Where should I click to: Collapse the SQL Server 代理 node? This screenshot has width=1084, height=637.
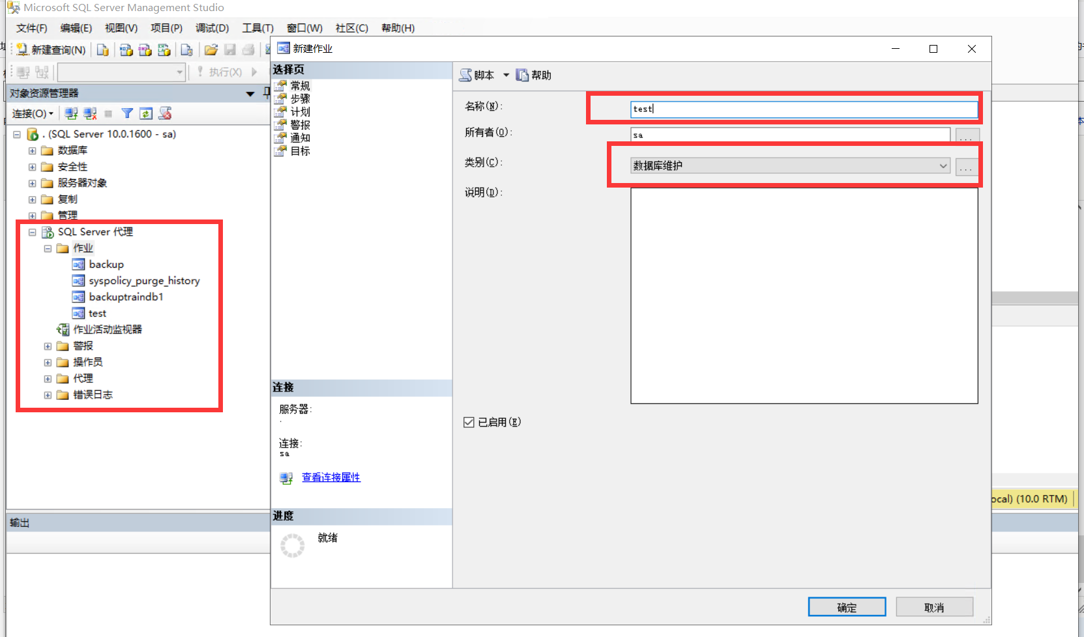pyautogui.click(x=32, y=232)
